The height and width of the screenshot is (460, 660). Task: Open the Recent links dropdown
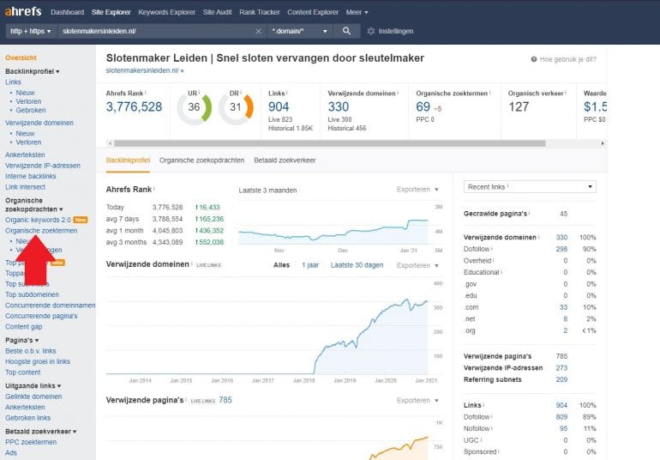click(530, 187)
